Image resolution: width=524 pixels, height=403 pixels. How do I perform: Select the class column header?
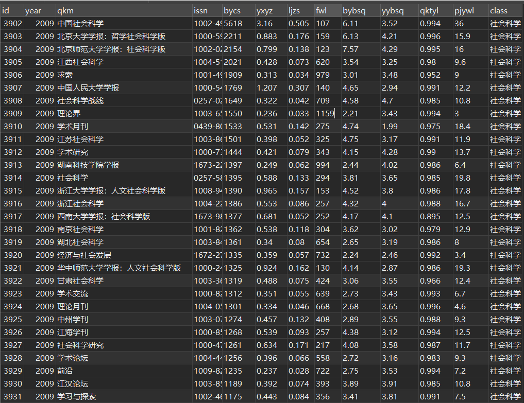506,11
